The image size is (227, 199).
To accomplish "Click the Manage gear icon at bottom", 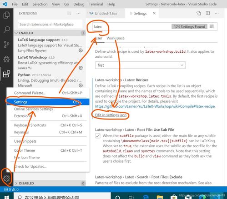I will click(x=6, y=178).
